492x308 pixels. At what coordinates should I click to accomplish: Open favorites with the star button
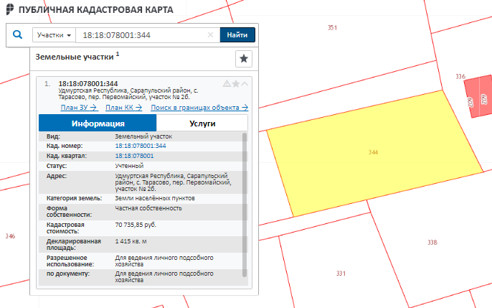pos(244,59)
